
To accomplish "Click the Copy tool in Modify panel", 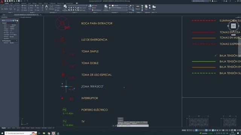I will click(x=24, y=8).
